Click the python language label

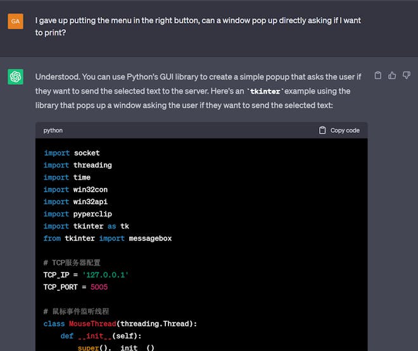click(53, 130)
